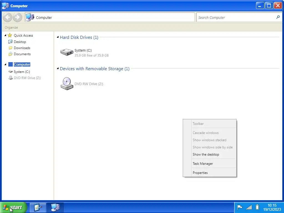Collapse the Hard Disk Drives group
Screen dimensions: 284x213
[x=58, y=37]
